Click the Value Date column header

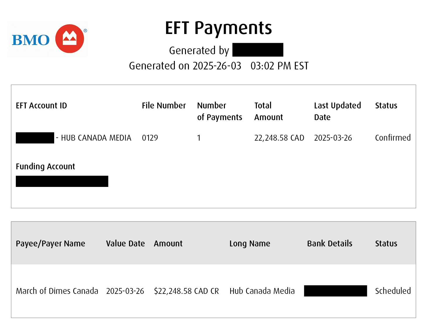(125, 243)
